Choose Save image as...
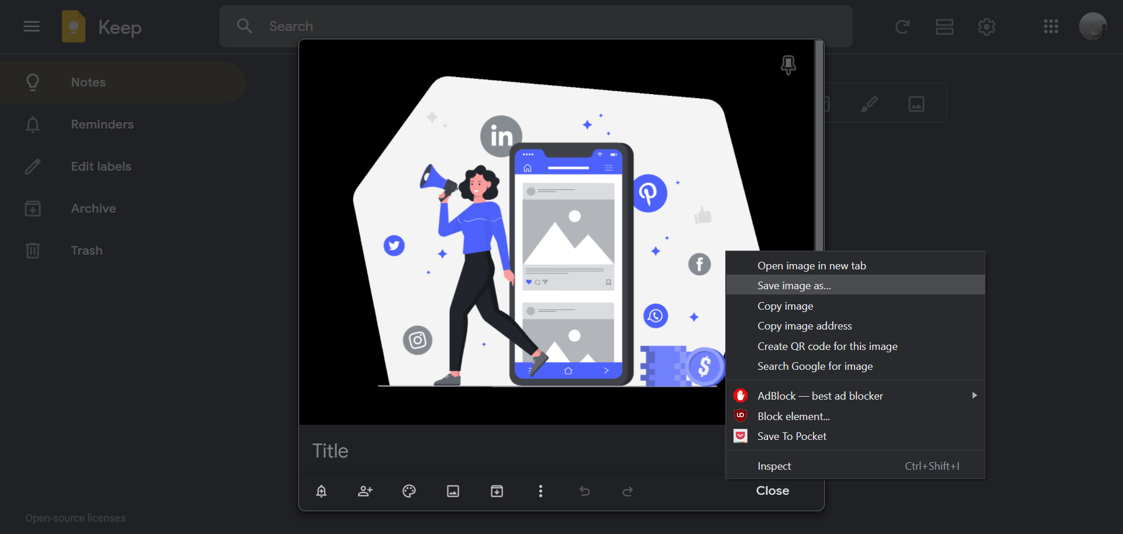The width and height of the screenshot is (1123, 534). (x=856, y=286)
